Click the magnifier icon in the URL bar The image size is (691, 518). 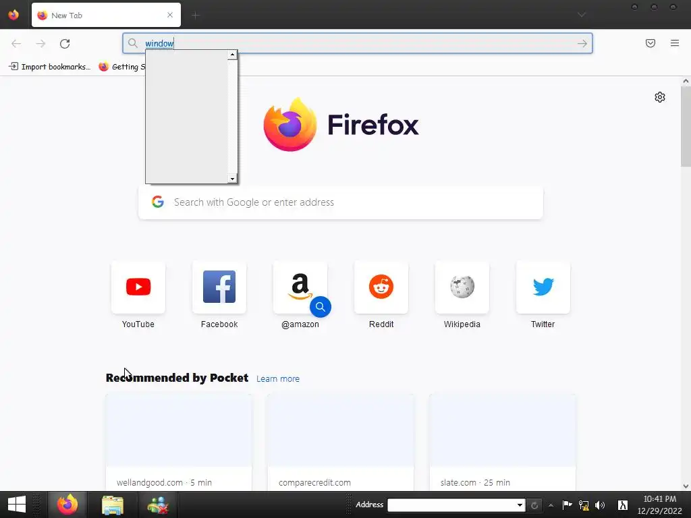point(133,43)
